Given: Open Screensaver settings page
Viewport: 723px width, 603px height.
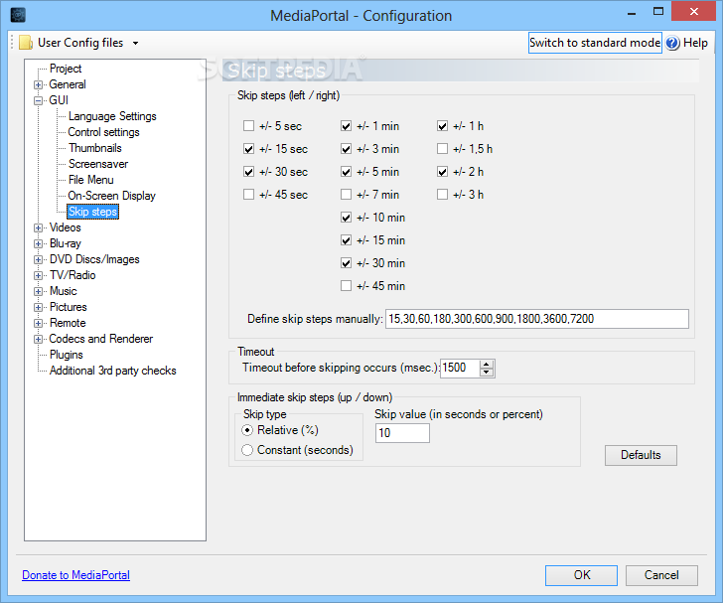Looking at the screenshot, I should pos(98,164).
